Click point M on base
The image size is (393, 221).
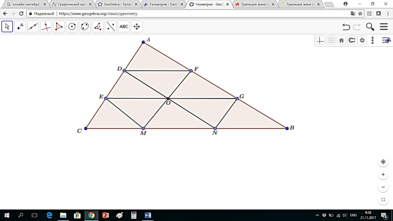tap(143, 128)
